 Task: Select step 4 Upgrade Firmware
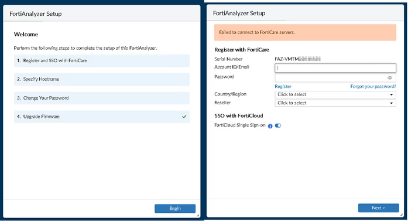(102, 117)
